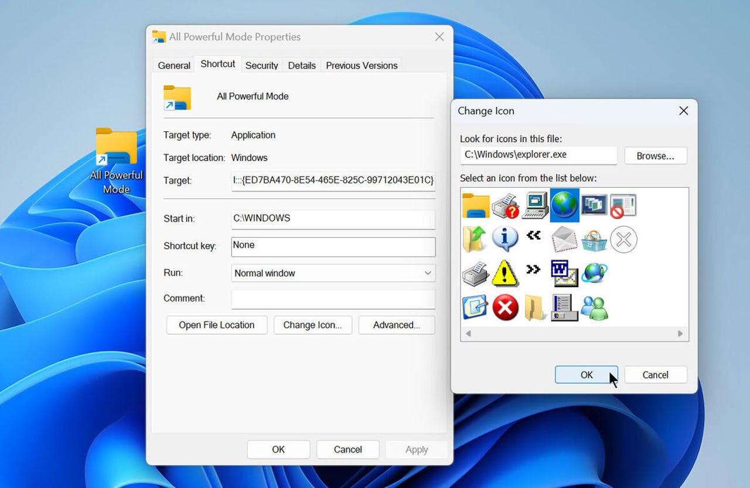Open the Previous Versions tab
This screenshot has height=488, width=750.
point(362,65)
